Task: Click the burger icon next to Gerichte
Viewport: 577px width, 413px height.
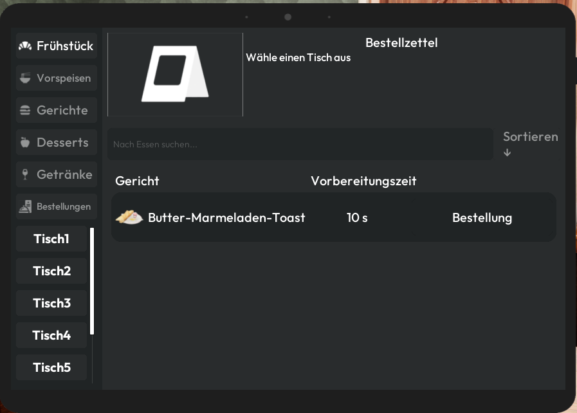Action: (25, 110)
